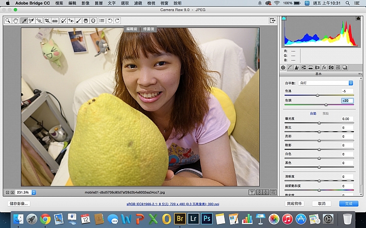
Task: Open the White Balance dropdown
Action: click(x=326, y=83)
